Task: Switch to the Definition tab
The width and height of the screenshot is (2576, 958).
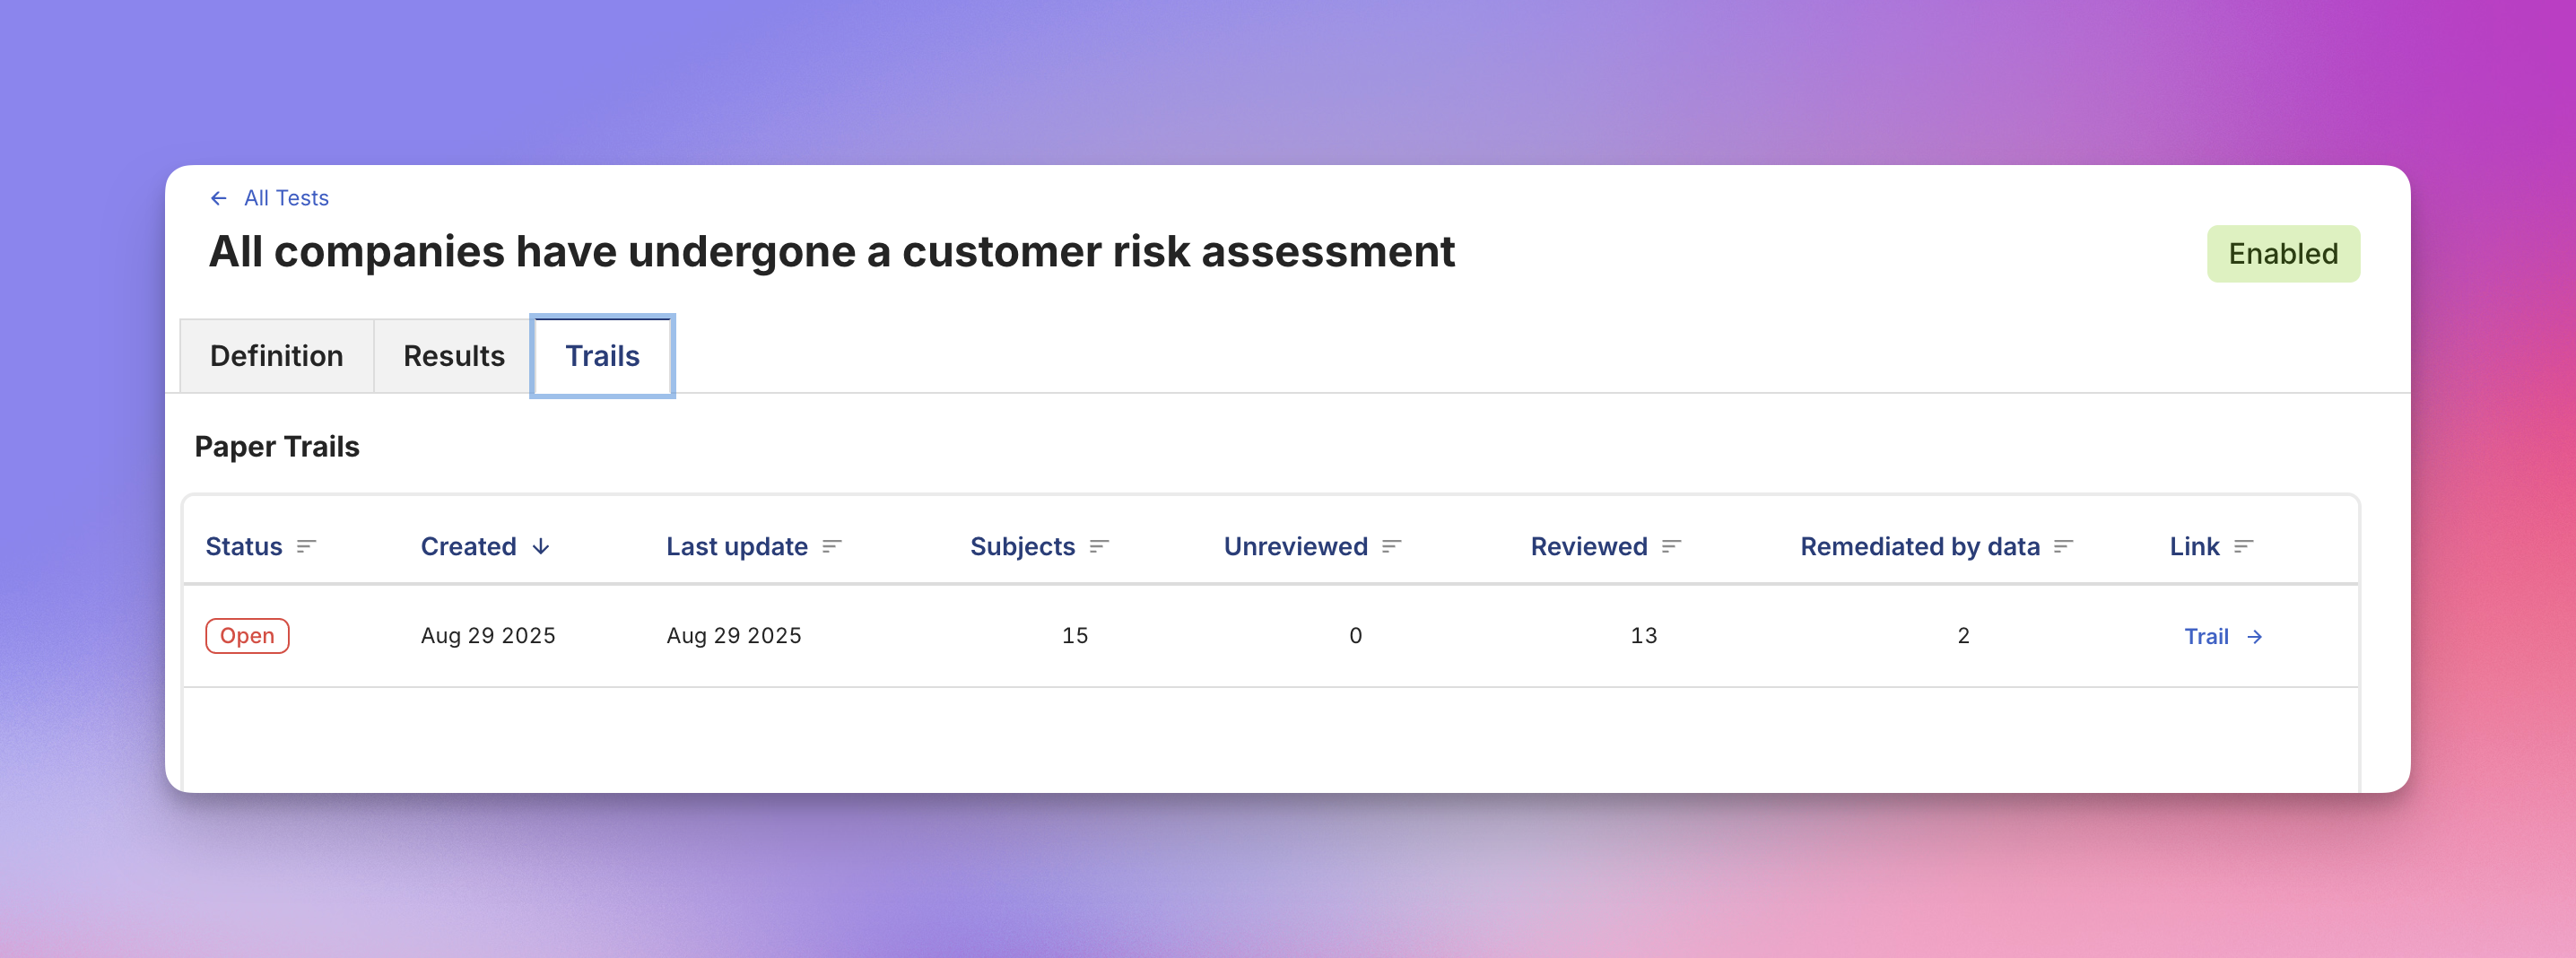Action: pyautogui.click(x=276, y=356)
